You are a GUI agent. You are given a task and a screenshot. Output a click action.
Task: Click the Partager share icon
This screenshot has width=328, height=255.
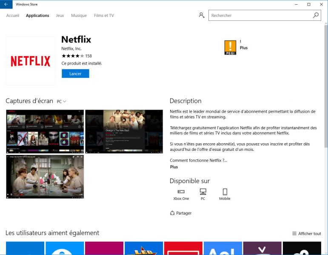pos(172,213)
